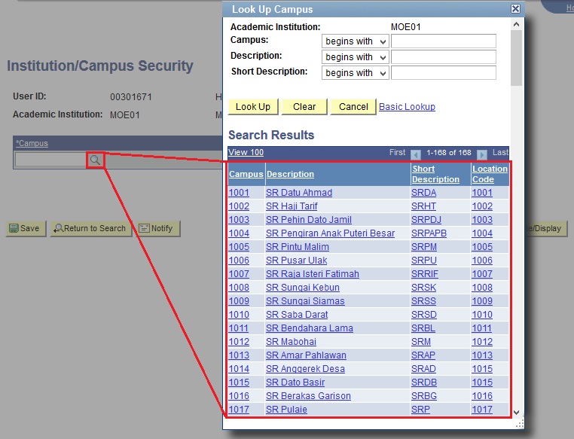Image resolution: width=574 pixels, height=439 pixels.
Task: Focus Campus input on security page
Action: [51, 160]
